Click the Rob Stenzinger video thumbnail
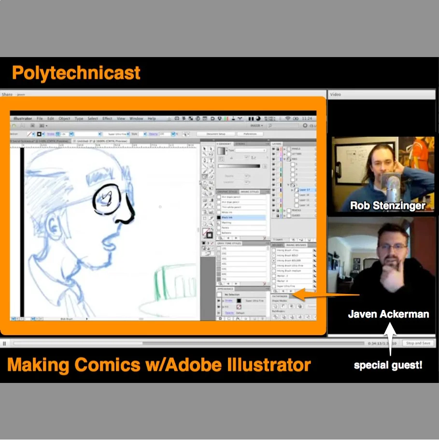 (383, 174)
